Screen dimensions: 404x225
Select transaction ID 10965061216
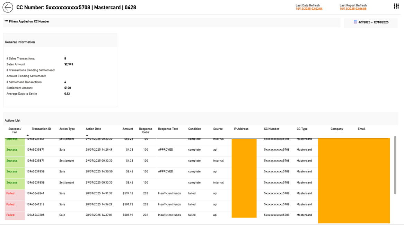35,204
